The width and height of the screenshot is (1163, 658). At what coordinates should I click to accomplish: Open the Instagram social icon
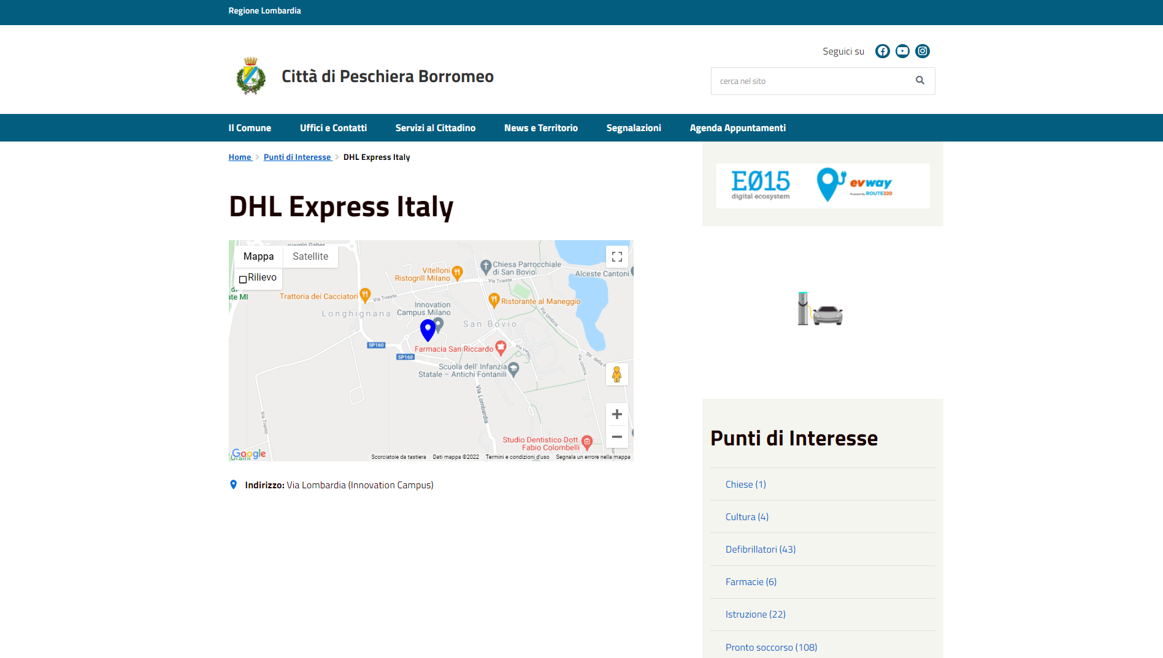point(923,51)
